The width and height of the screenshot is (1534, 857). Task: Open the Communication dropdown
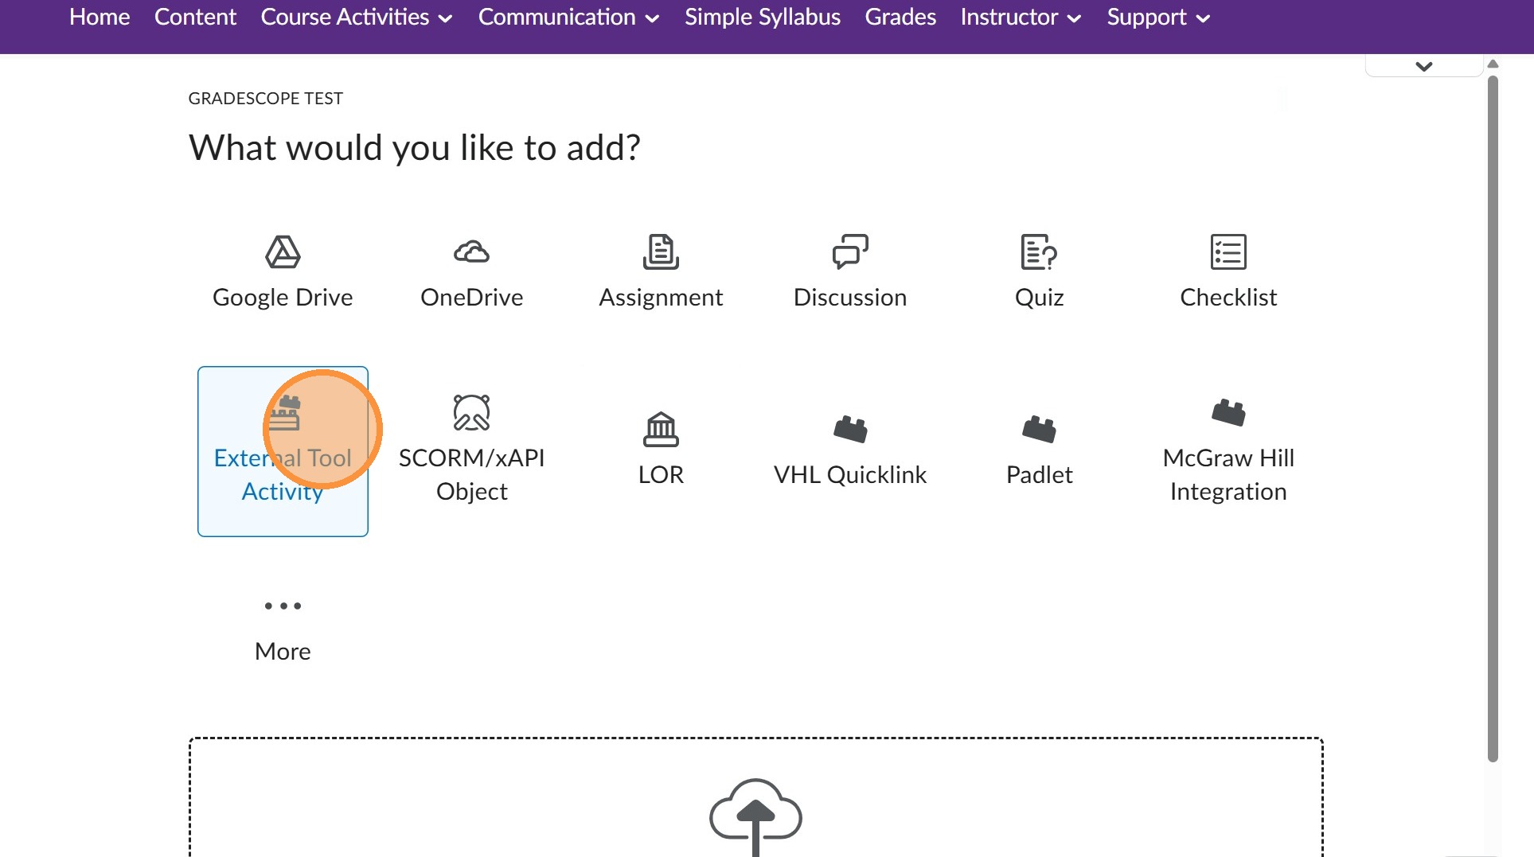coord(568,18)
